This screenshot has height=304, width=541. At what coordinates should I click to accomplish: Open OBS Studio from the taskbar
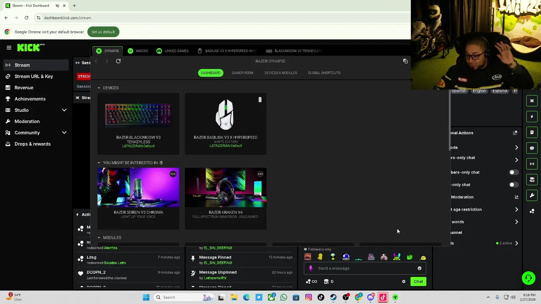point(346,297)
